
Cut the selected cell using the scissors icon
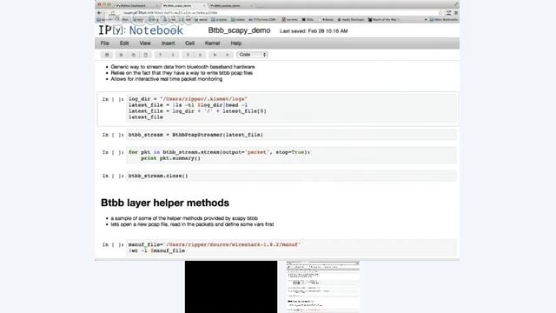click(121, 55)
